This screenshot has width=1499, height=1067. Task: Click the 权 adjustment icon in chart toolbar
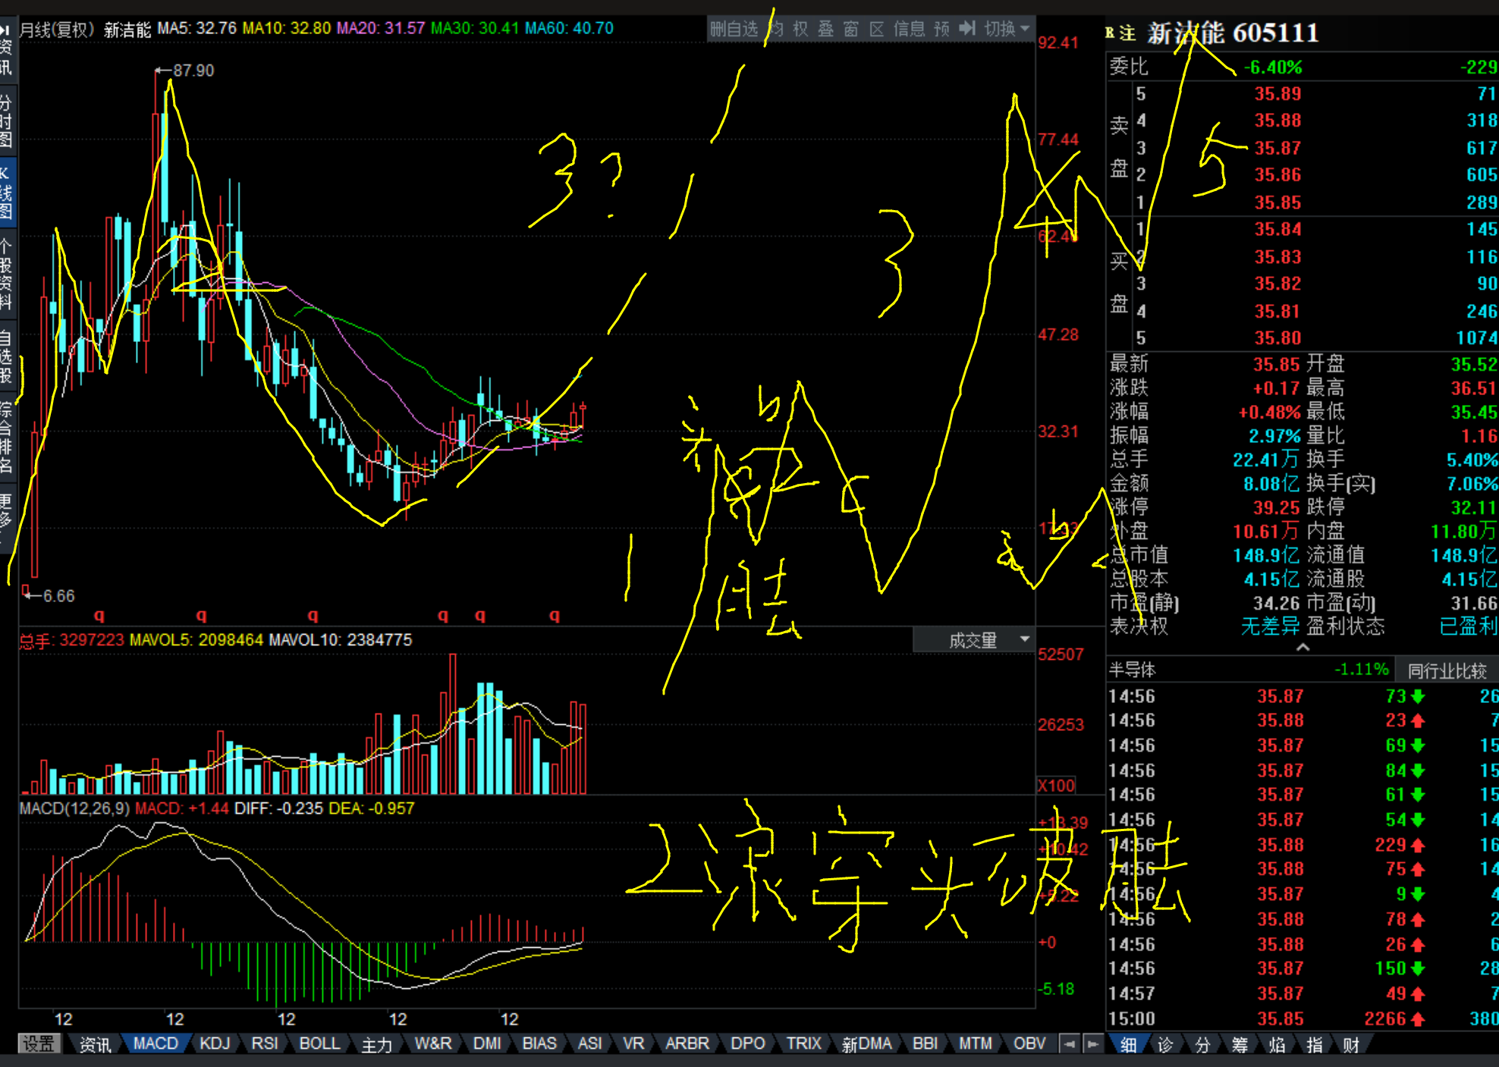800,29
